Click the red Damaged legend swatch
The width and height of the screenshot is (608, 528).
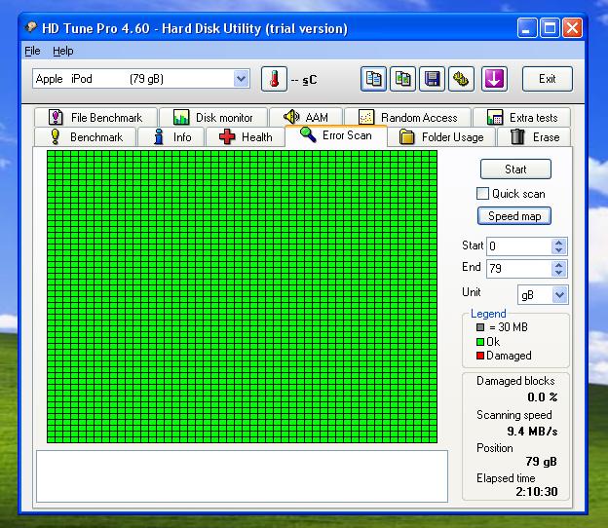coord(479,356)
